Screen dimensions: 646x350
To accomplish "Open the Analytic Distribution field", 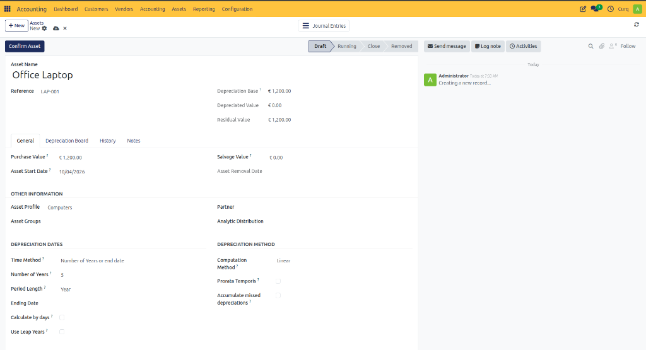I will tap(340, 221).
